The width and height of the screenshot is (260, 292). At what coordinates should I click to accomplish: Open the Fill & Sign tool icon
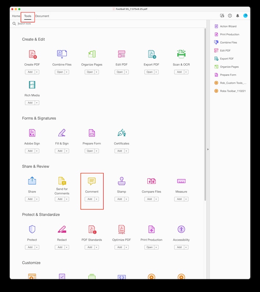coord(62,133)
